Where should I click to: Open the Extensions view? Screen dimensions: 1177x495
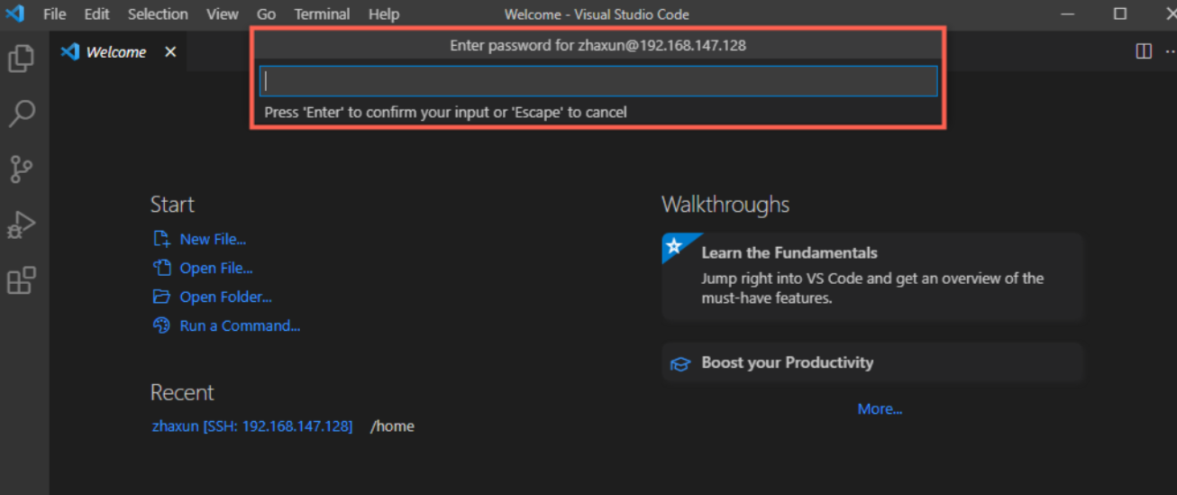(x=21, y=280)
